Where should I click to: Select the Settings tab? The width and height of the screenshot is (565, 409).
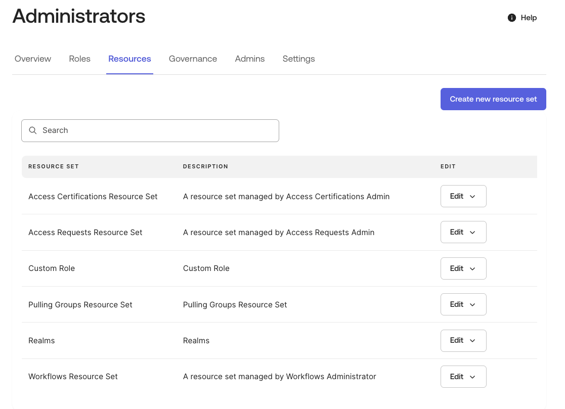298,59
